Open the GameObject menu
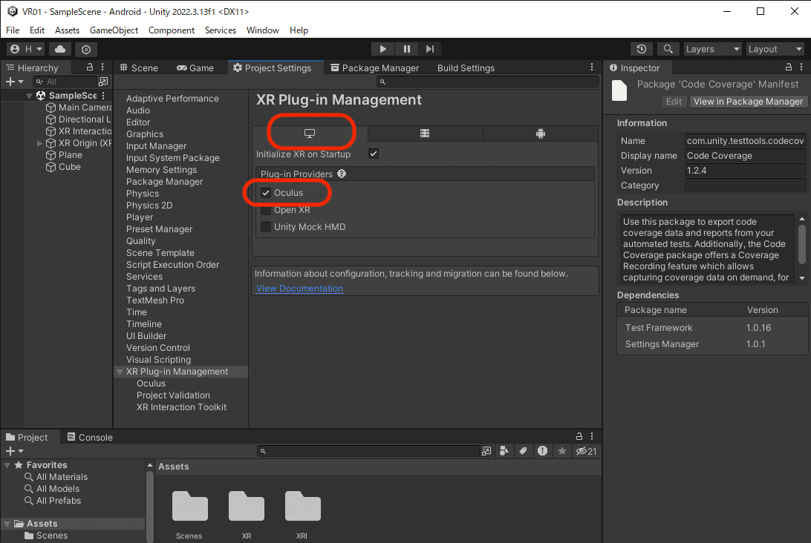The height and width of the screenshot is (543, 811). click(114, 30)
